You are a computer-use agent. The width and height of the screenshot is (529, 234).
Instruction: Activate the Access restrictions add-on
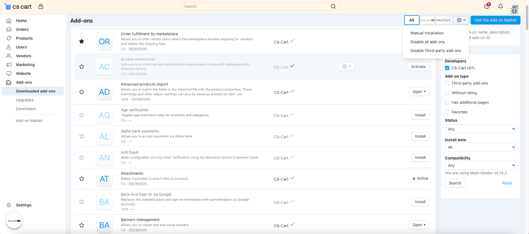click(418, 67)
